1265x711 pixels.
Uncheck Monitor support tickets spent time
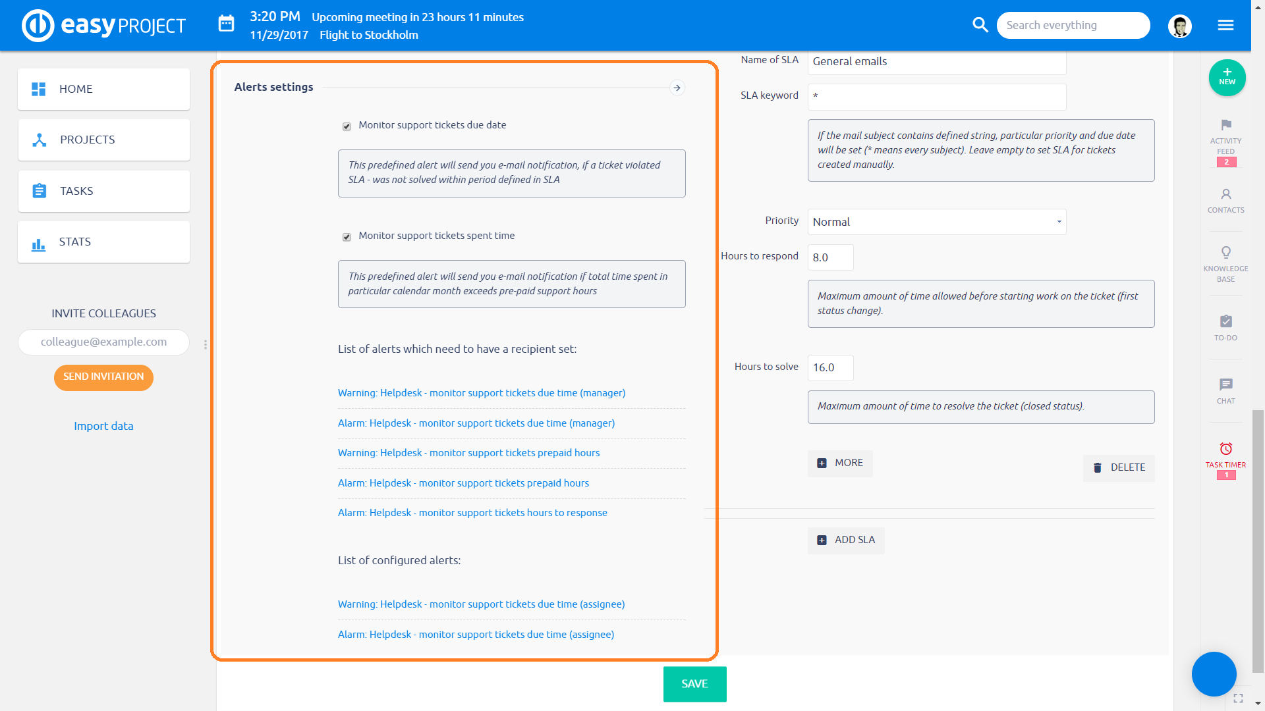pos(347,237)
